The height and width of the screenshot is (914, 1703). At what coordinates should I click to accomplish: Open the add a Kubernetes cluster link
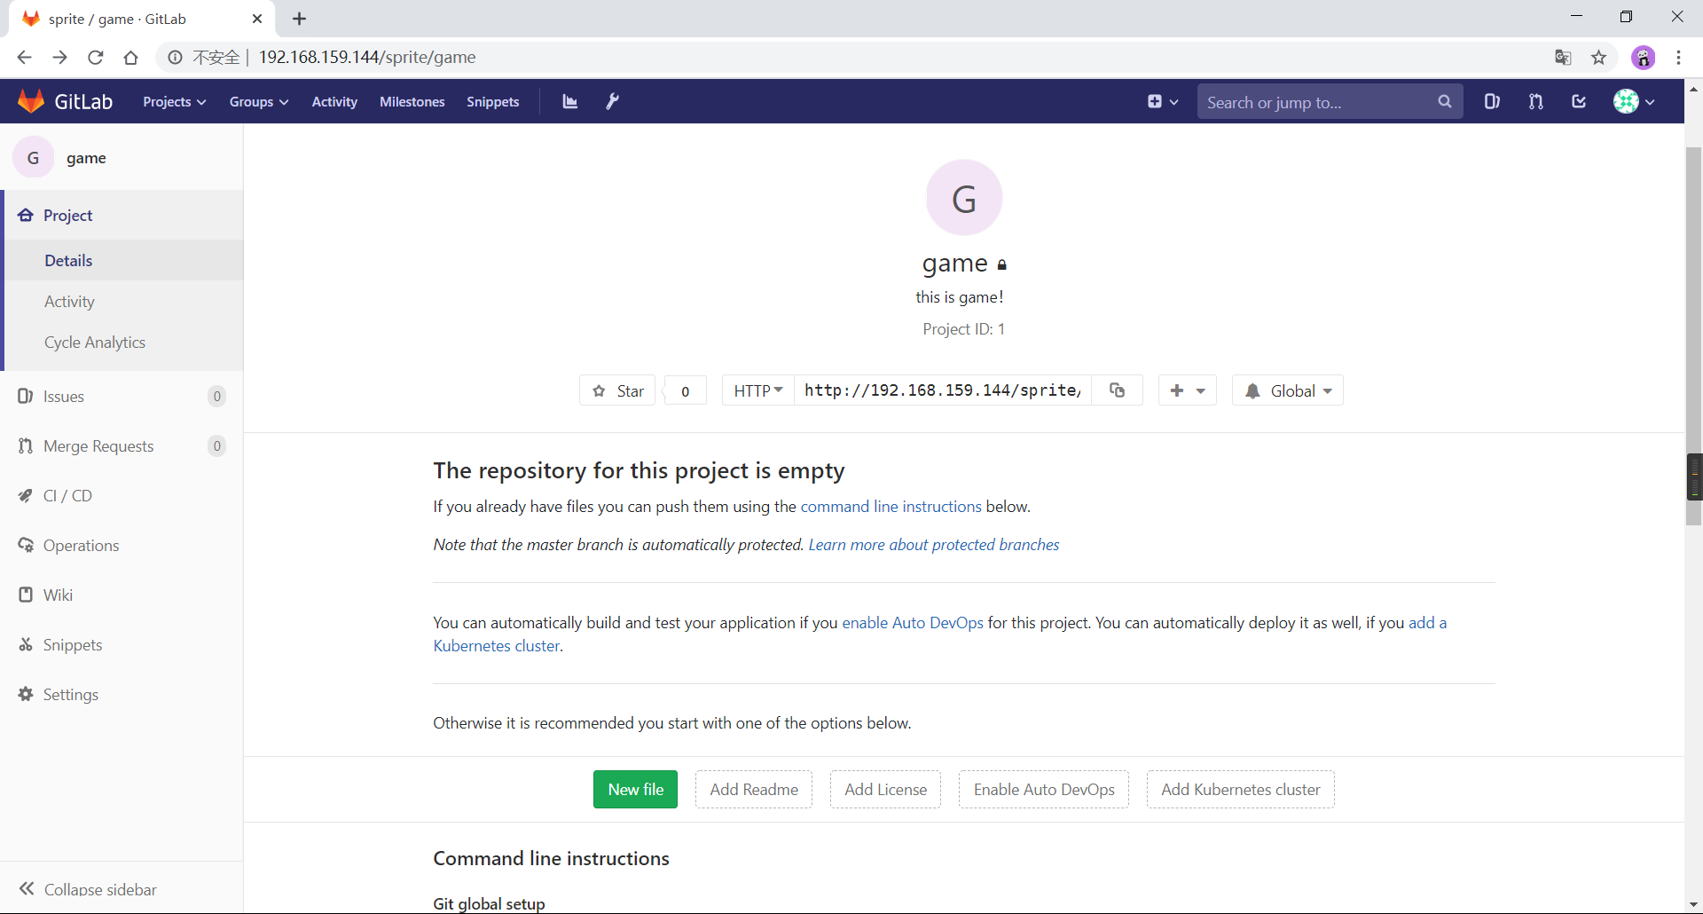point(1427,623)
